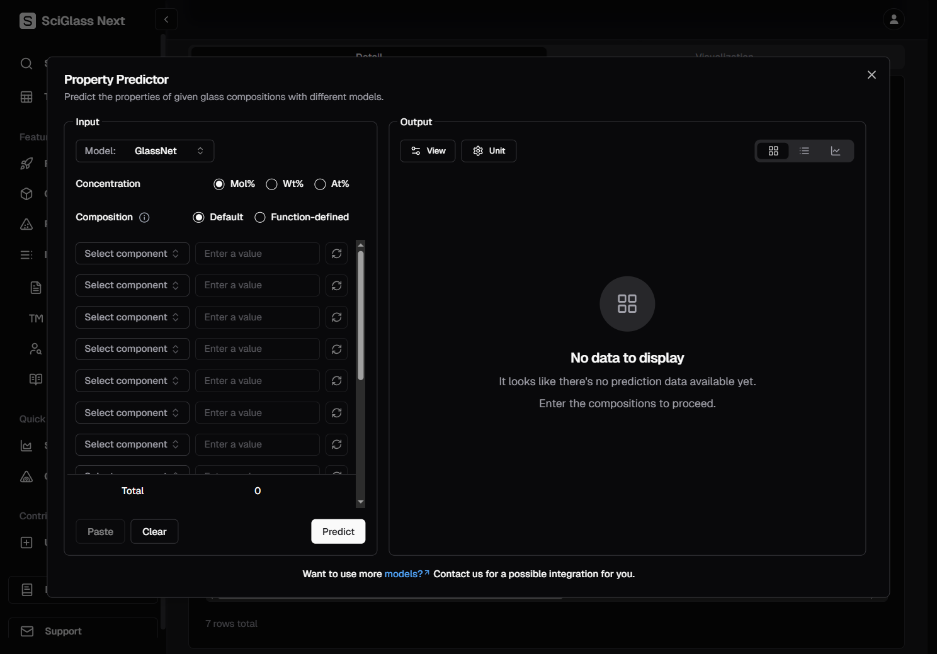Switch output to list view icon

pyautogui.click(x=804, y=151)
